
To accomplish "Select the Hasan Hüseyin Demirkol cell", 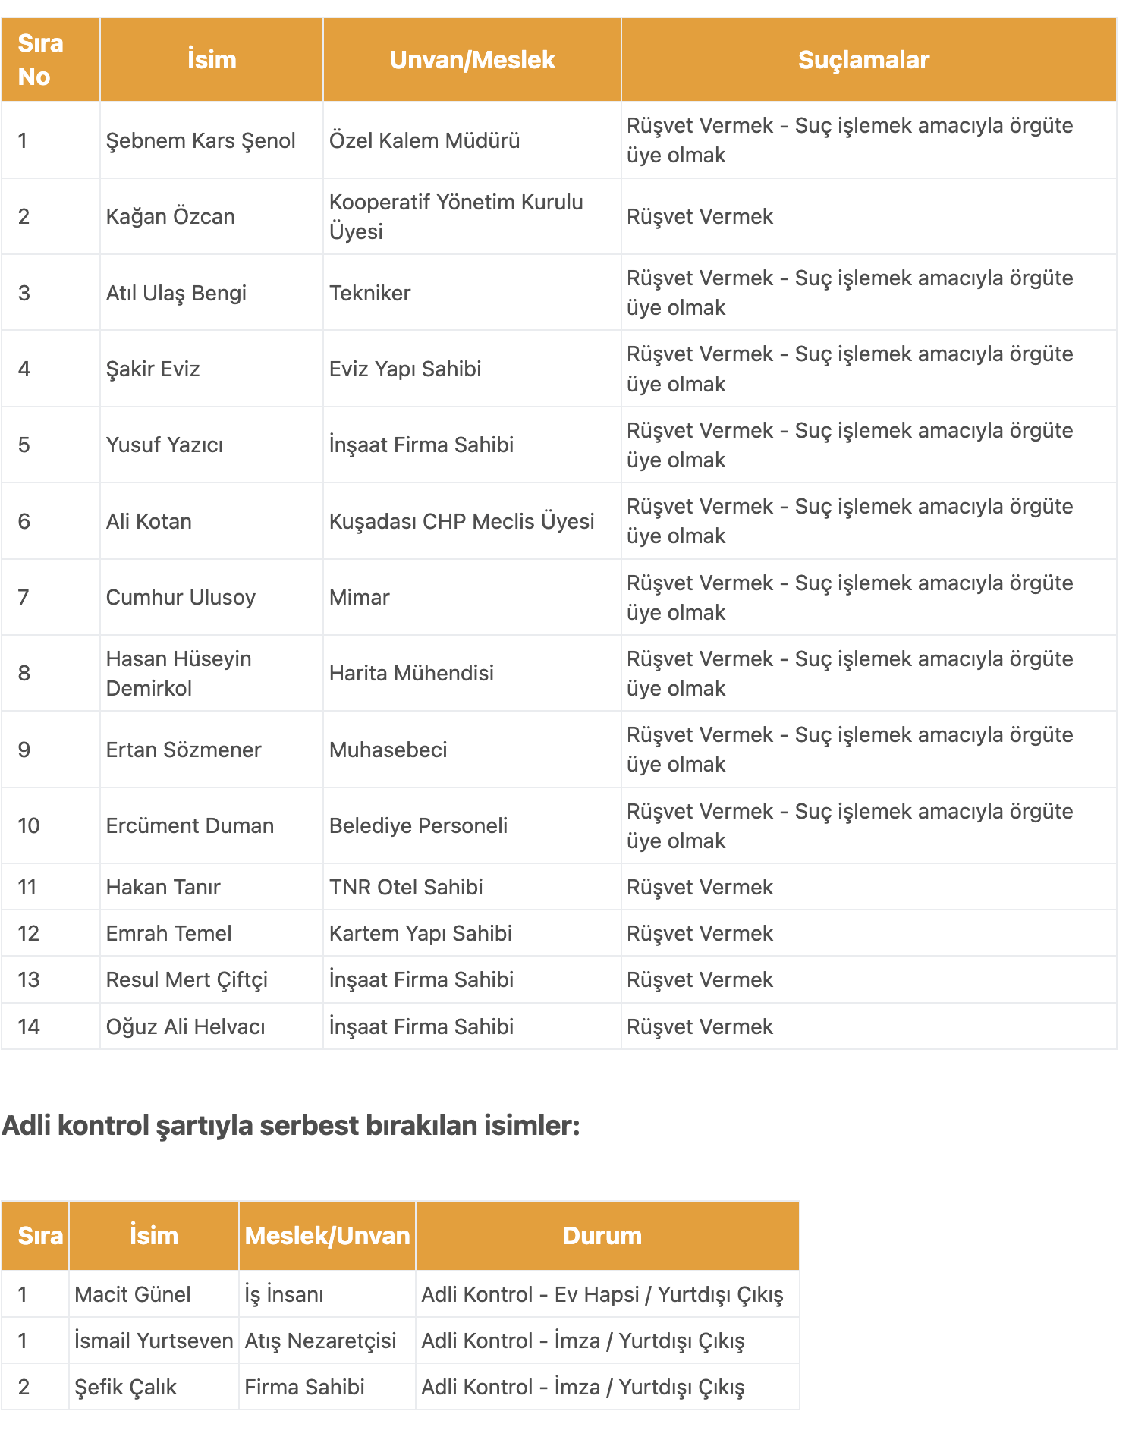I will 212,673.
